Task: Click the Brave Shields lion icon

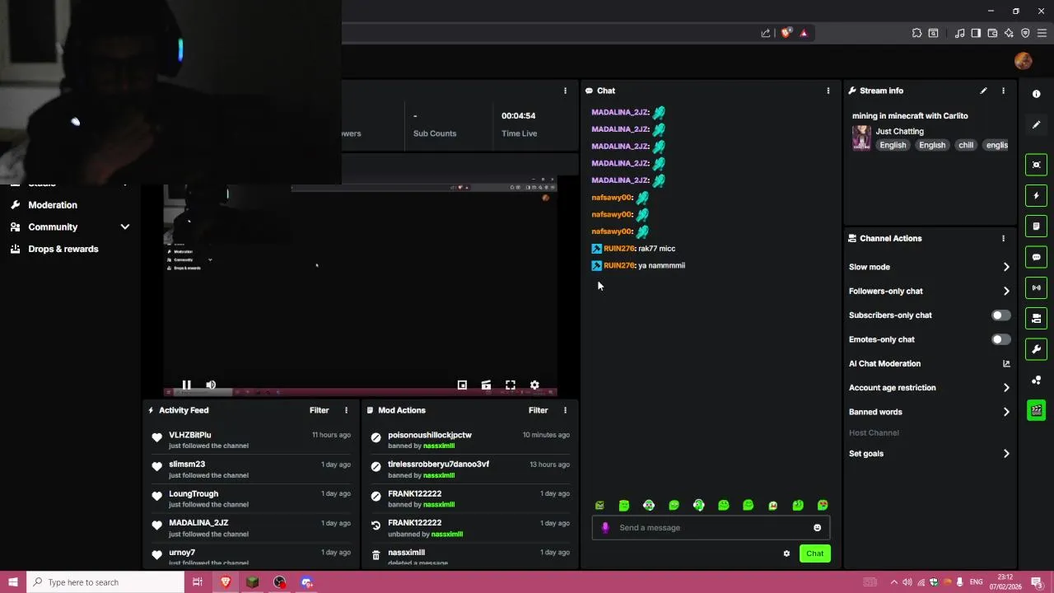Action: [786, 33]
